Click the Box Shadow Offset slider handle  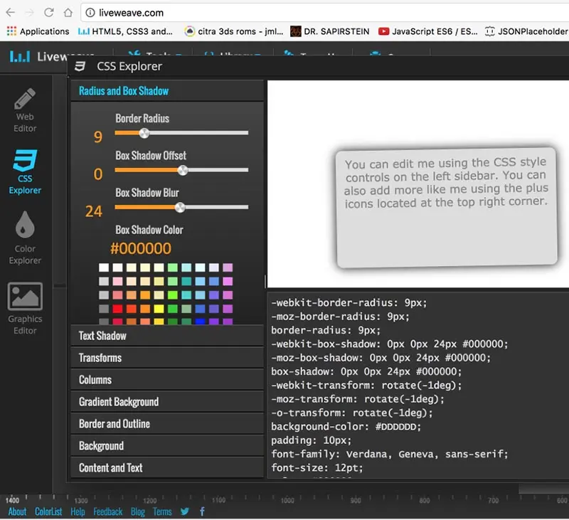183,170
